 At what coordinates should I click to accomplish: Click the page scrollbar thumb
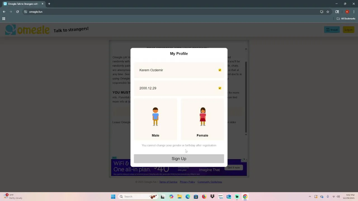(x=246, y=97)
